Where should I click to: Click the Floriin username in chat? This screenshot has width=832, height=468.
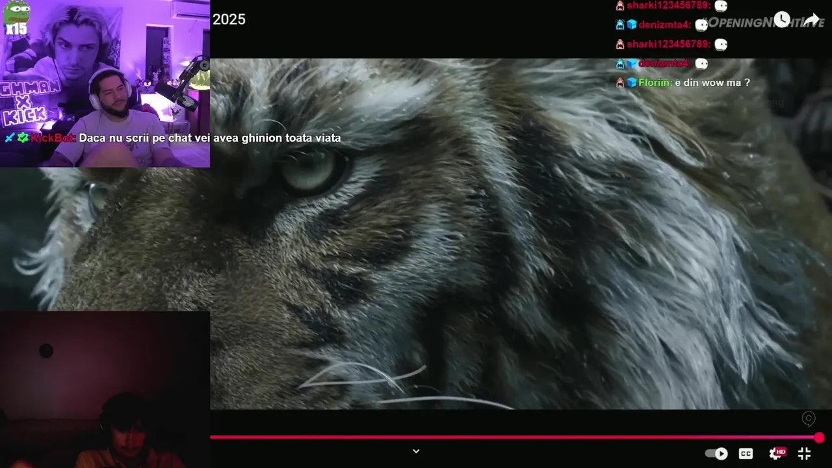click(655, 83)
